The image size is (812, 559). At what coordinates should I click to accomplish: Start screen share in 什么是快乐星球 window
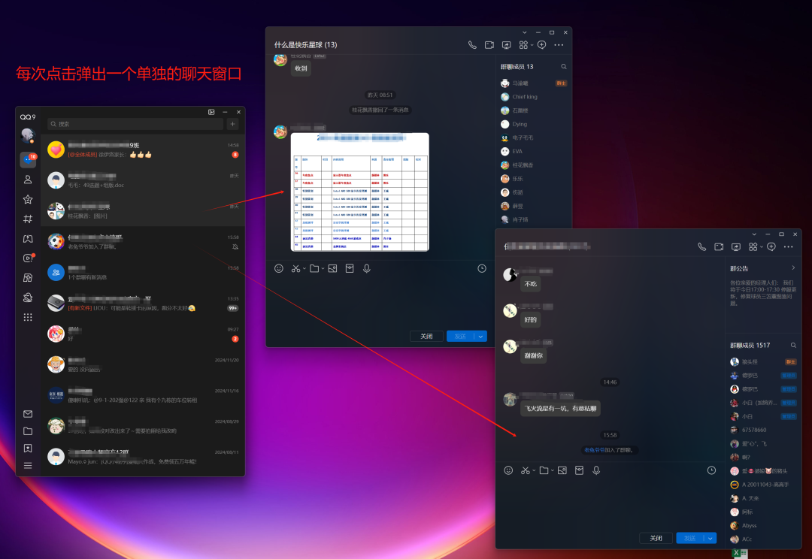coord(507,45)
